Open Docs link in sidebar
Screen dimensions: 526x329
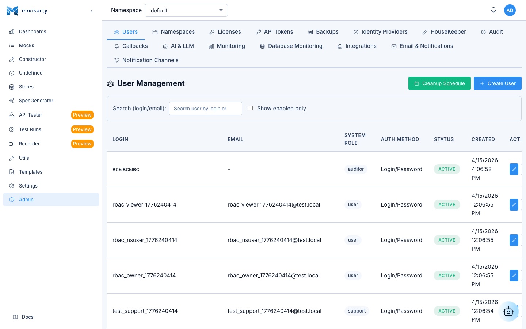23,317
